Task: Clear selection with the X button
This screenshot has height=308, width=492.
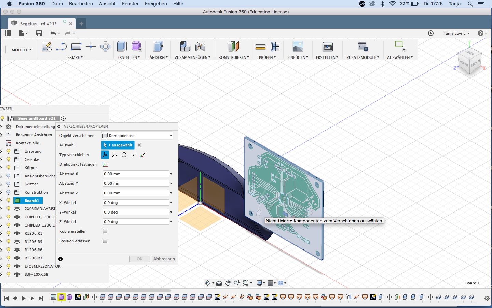Action: pyautogui.click(x=139, y=145)
